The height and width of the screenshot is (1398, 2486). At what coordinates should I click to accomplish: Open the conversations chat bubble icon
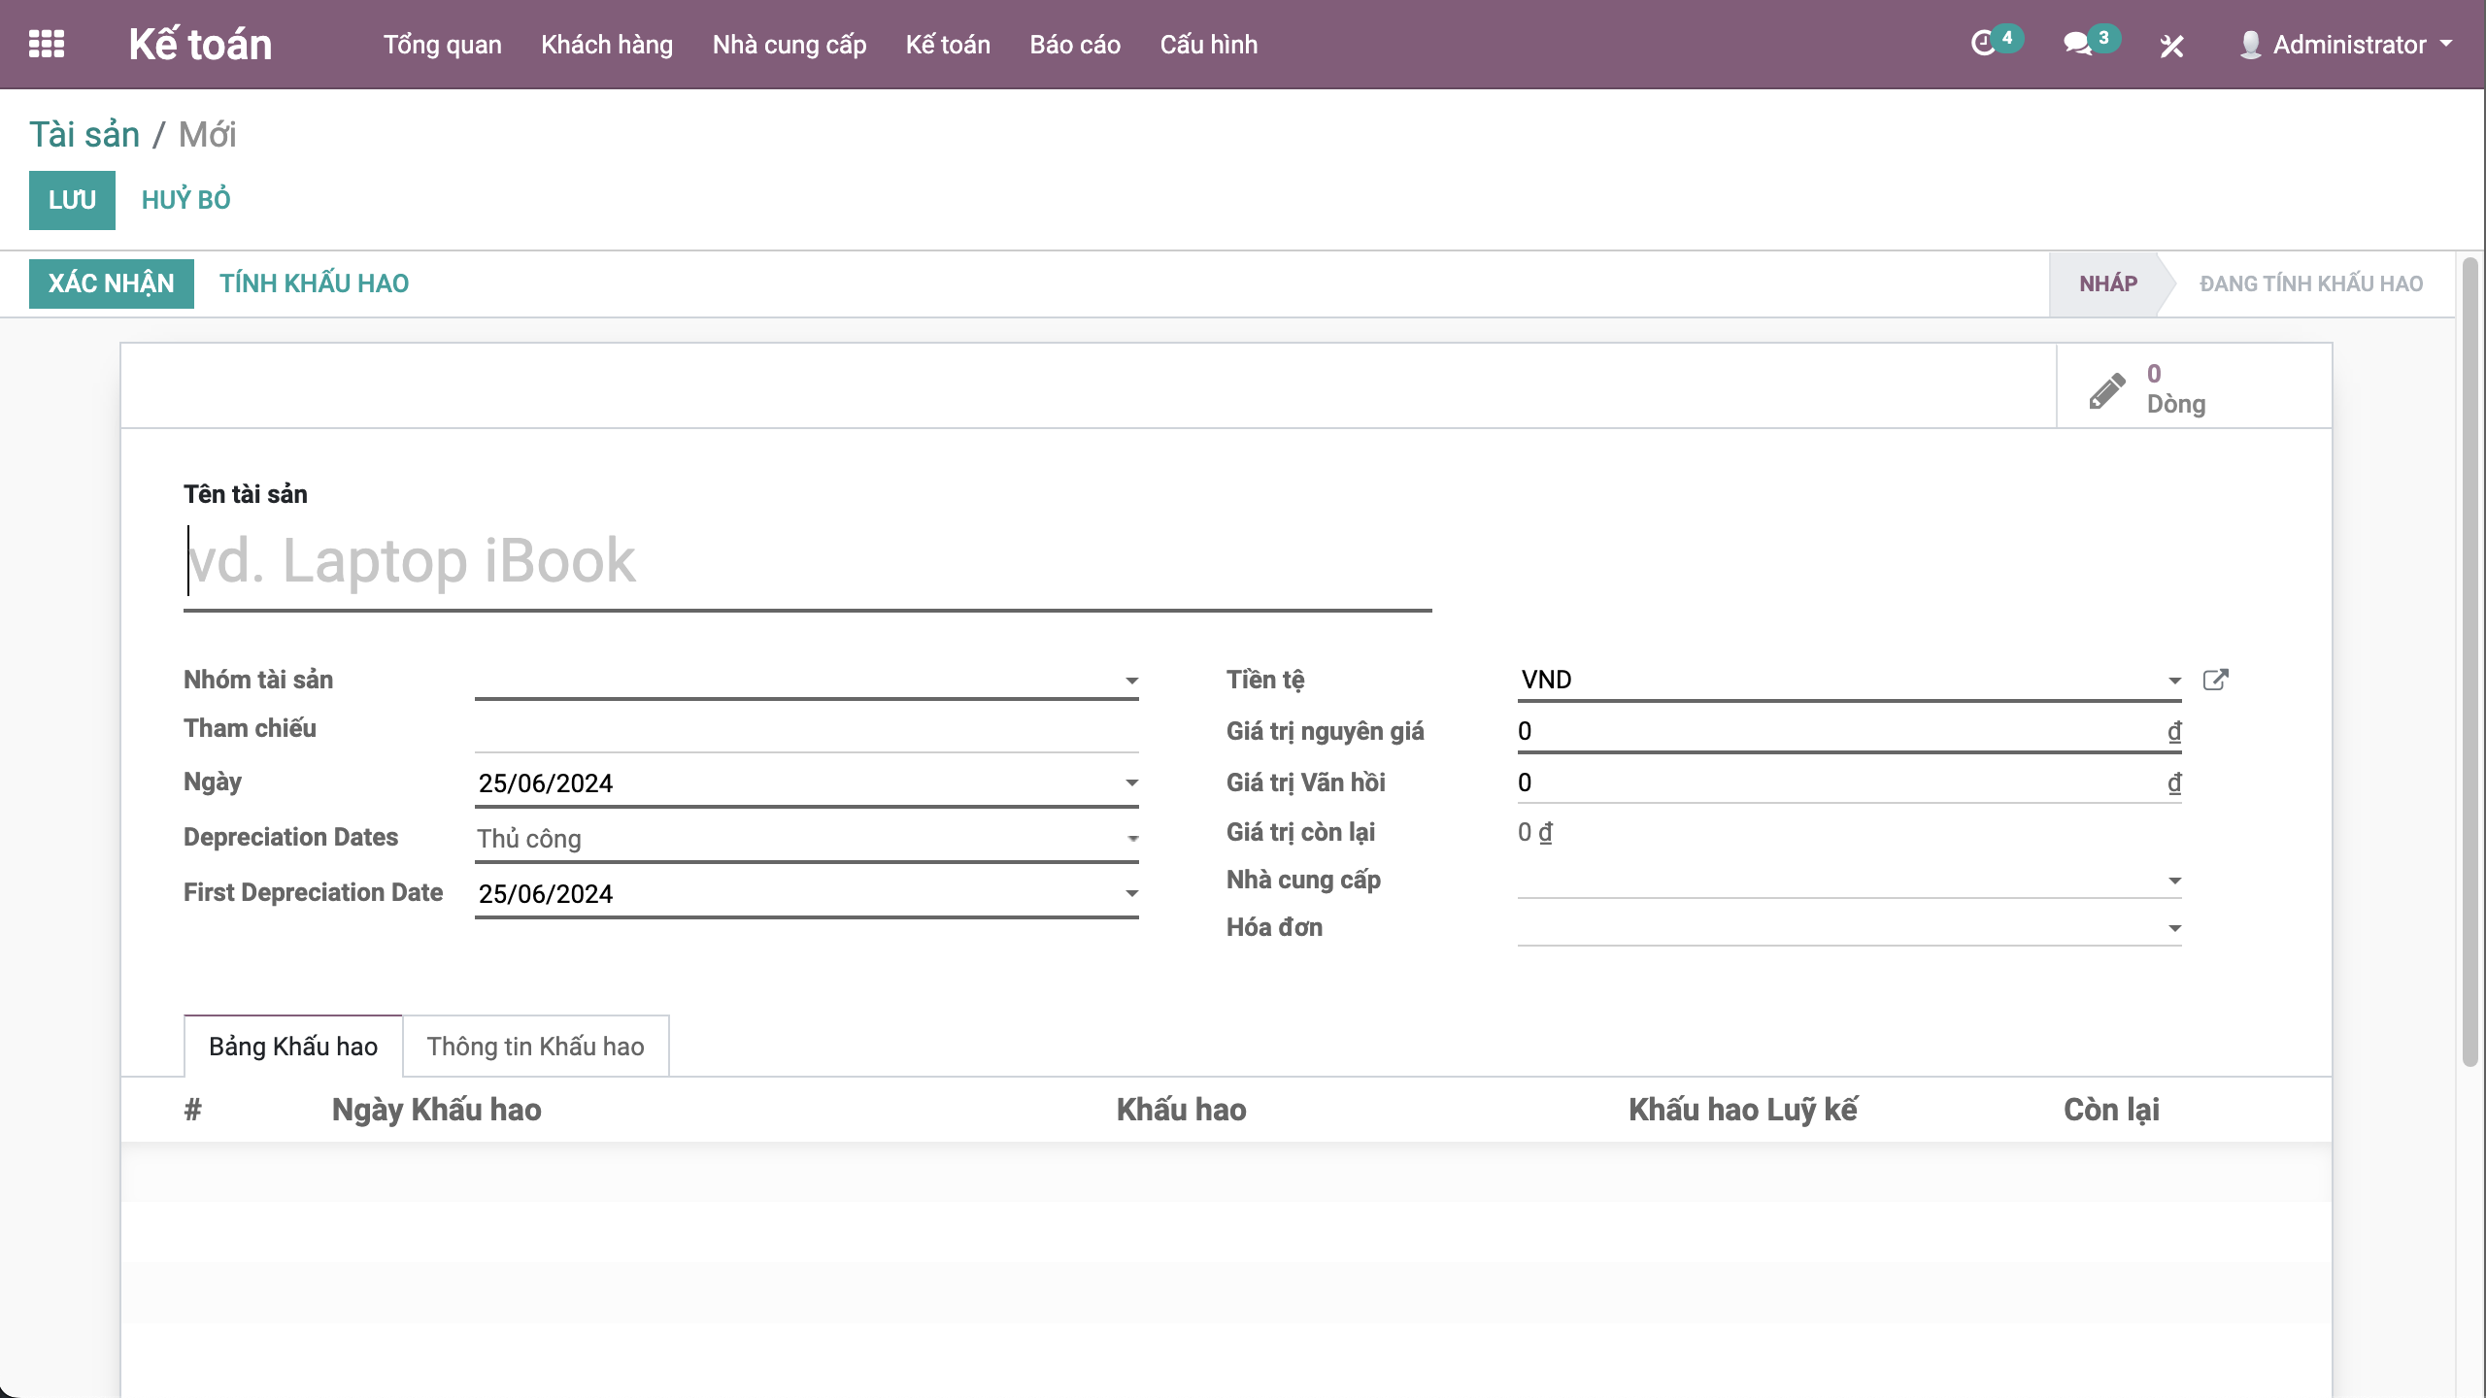click(2077, 44)
